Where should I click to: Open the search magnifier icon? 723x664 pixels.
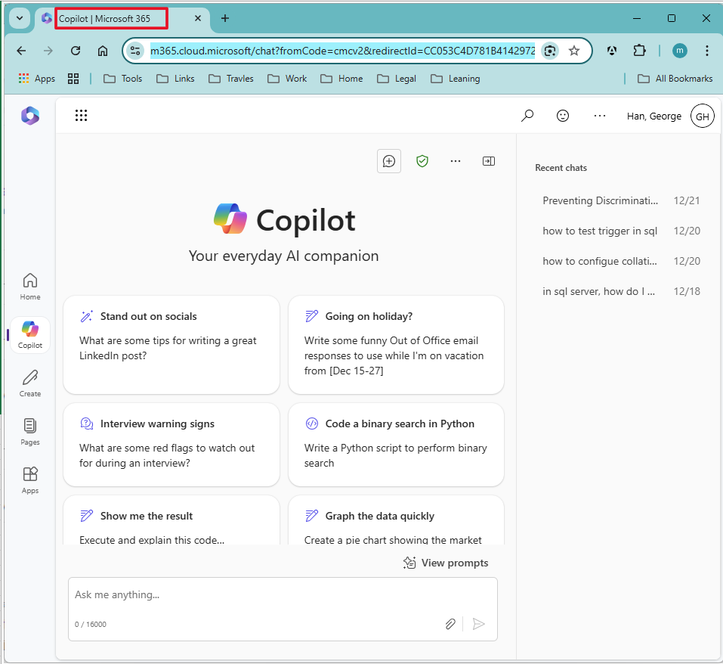527,116
